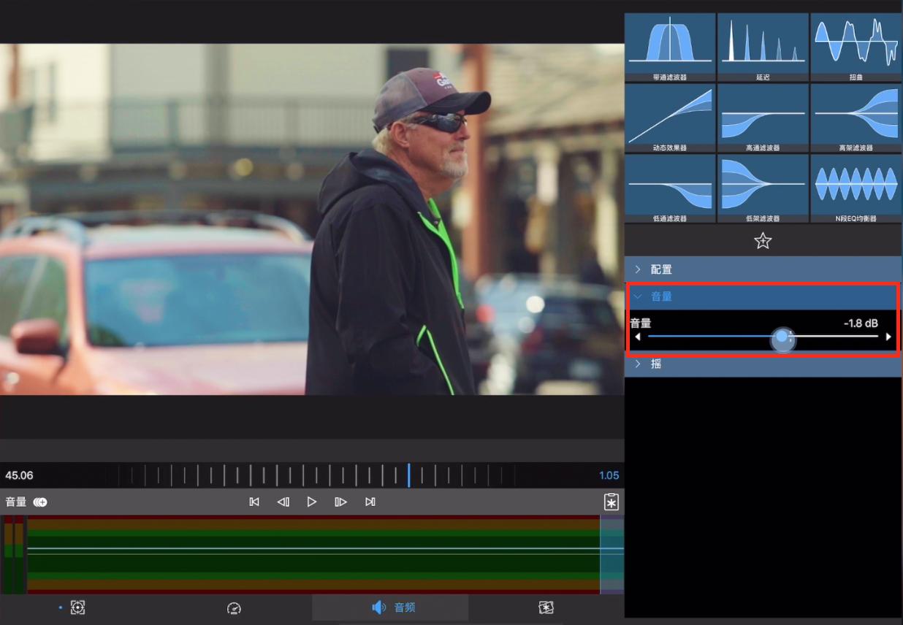The width and height of the screenshot is (903, 625).
Task: Switch to the frame and fit tab
Action: 77,607
